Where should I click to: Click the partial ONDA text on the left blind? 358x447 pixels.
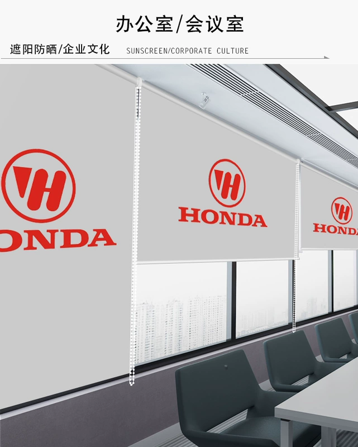click(x=58, y=240)
